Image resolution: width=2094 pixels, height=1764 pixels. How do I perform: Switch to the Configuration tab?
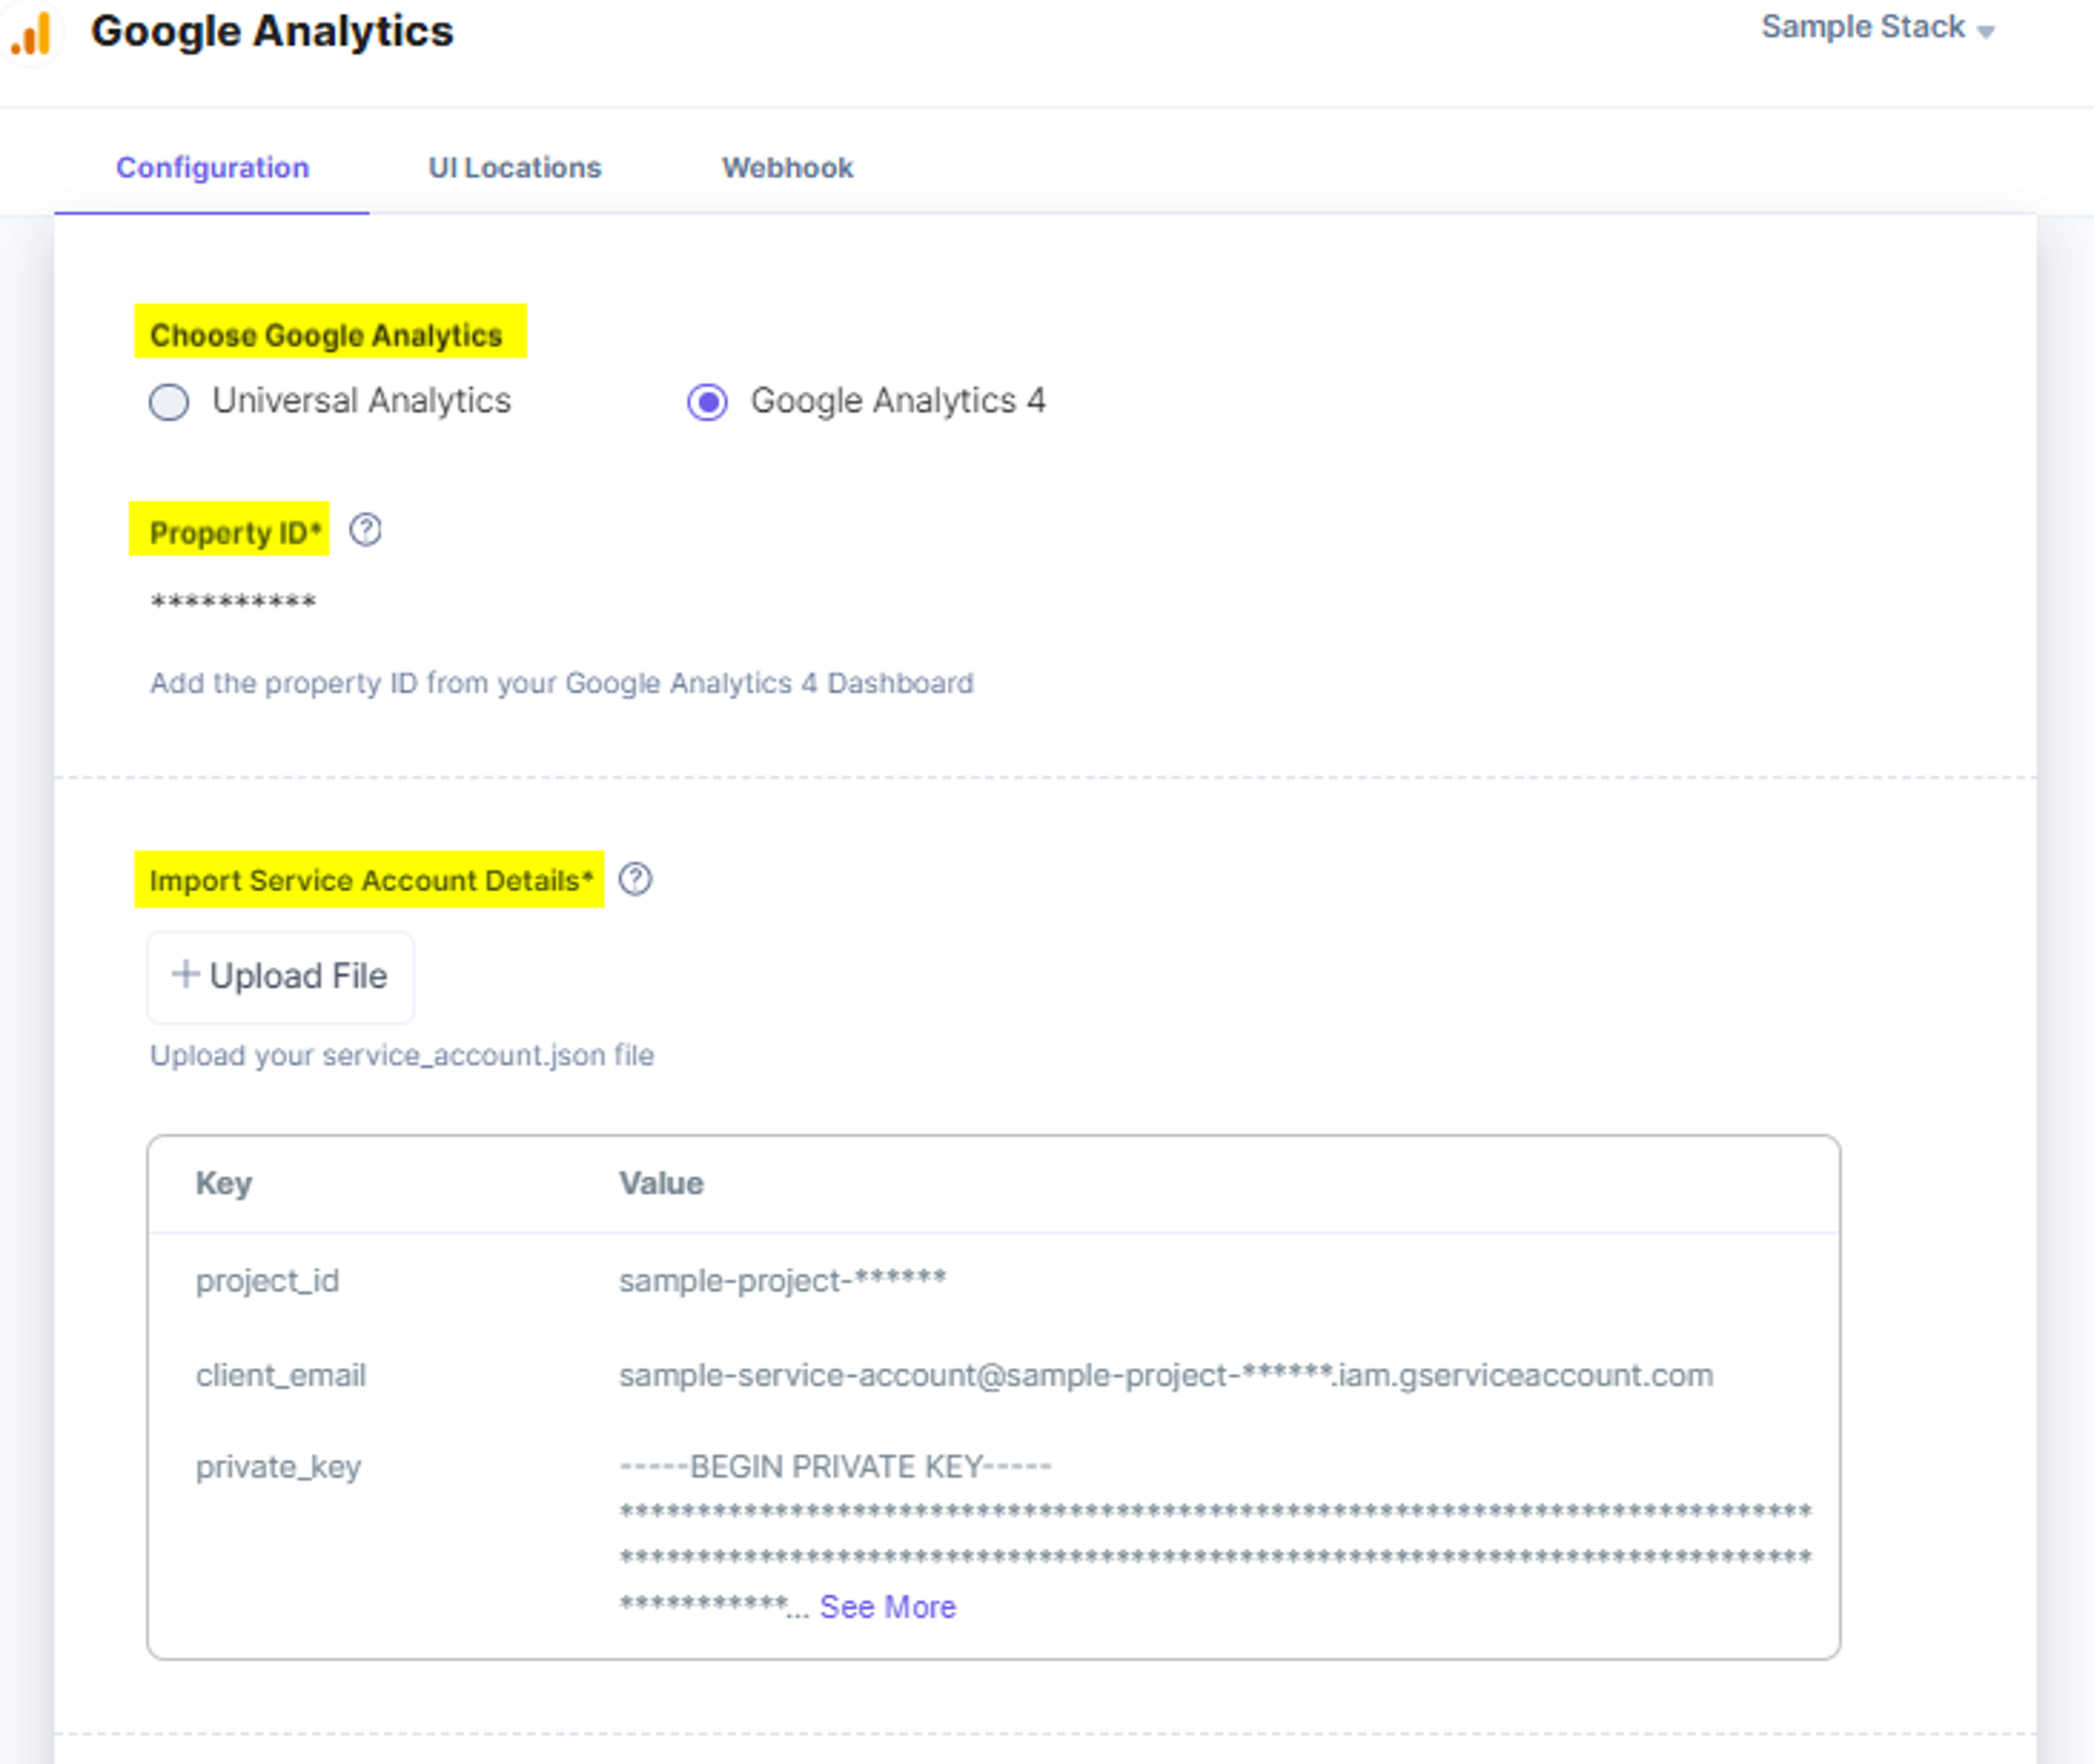pos(212,168)
